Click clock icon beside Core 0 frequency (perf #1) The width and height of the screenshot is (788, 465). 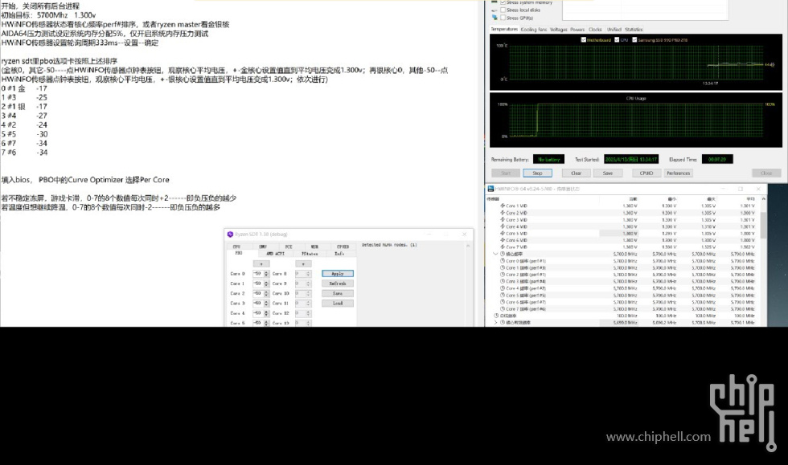click(x=502, y=261)
